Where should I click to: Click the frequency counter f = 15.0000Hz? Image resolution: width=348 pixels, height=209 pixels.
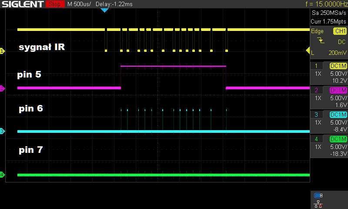tap(327, 4)
